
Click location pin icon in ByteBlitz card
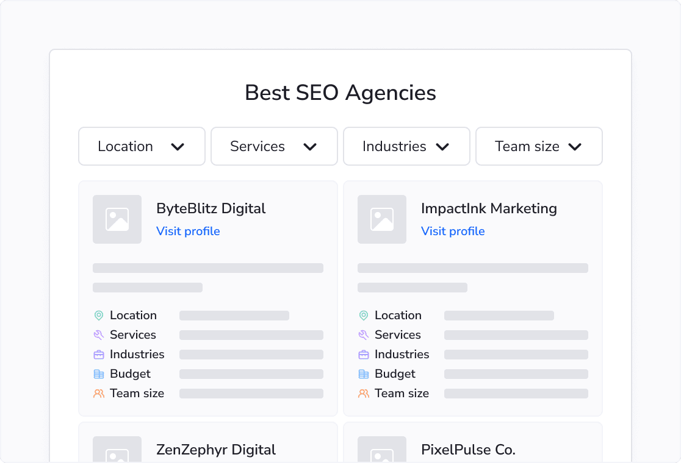point(99,316)
